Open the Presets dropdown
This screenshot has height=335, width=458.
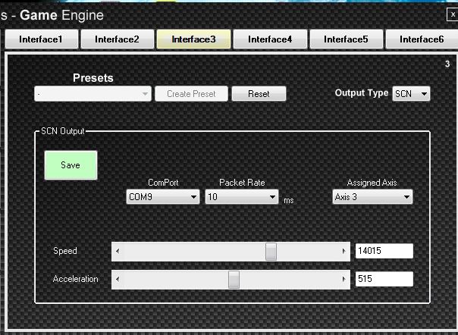[x=93, y=94]
